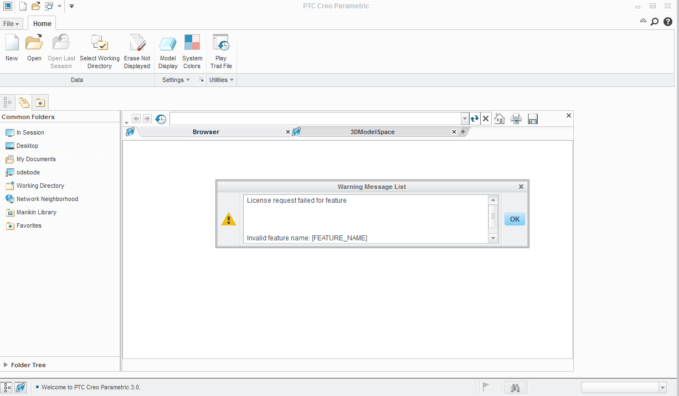
Task: Open the File menu
Action: click(11, 24)
